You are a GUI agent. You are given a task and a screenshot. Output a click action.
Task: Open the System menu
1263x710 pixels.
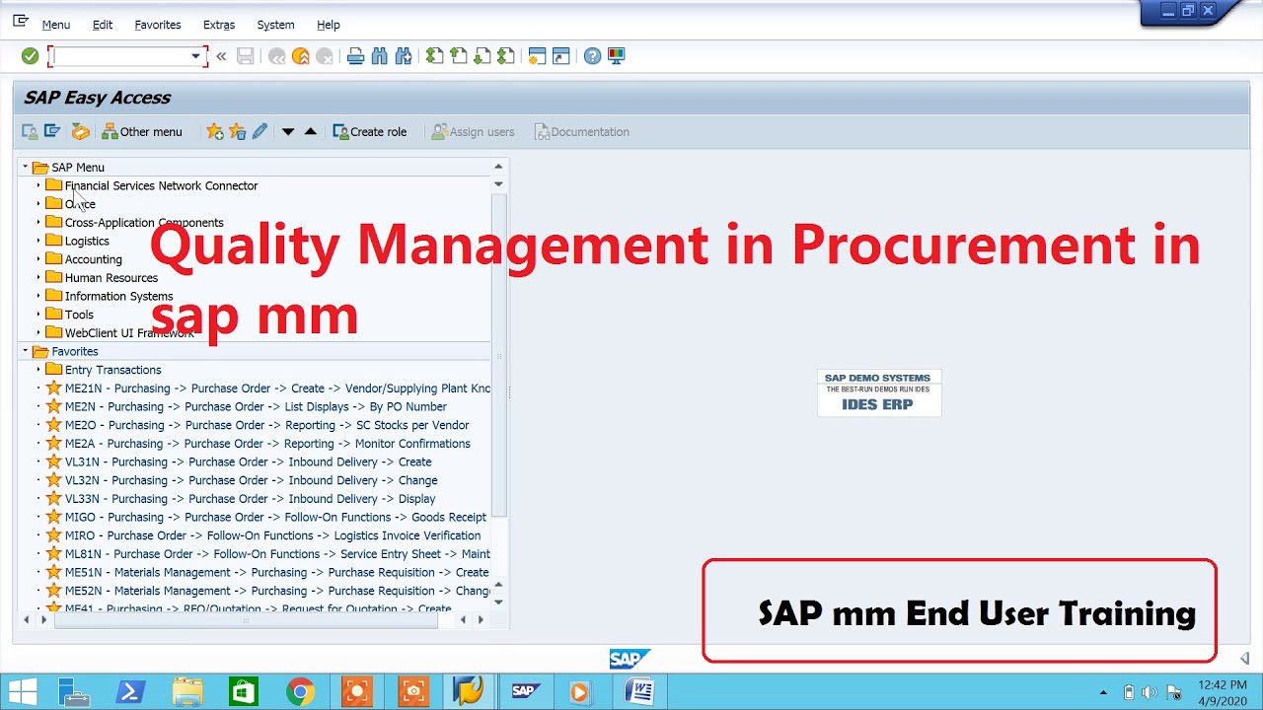[x=275, y=25]
